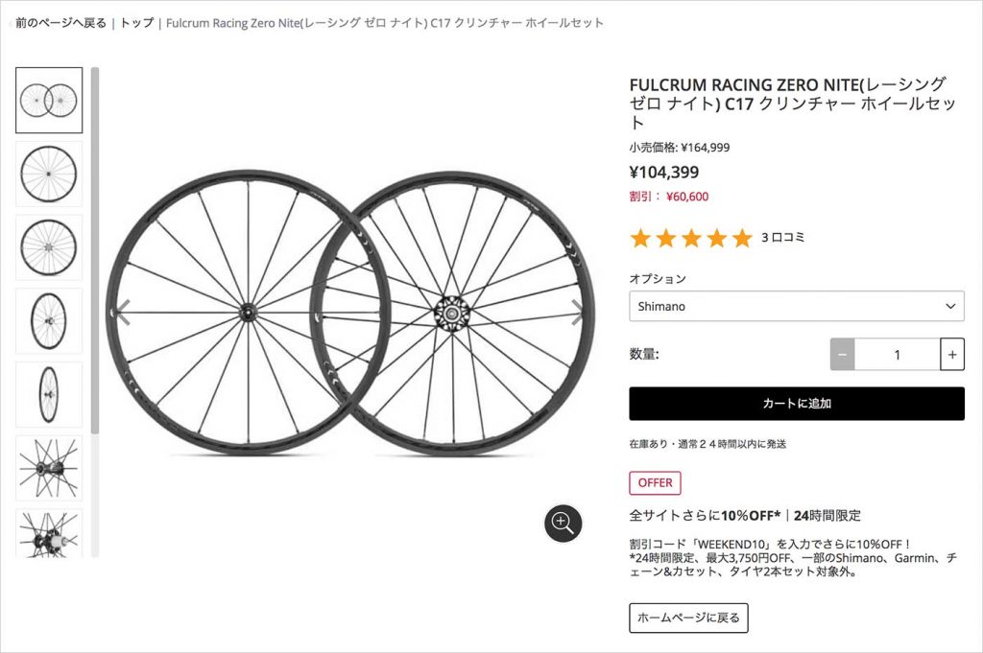
Task: Click the magnifier zoom icon on product image
Action: coord(563,525)
